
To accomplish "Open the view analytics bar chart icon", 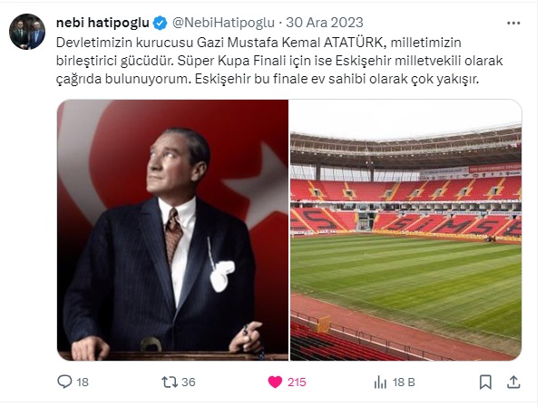I will (x=380, y=383).
